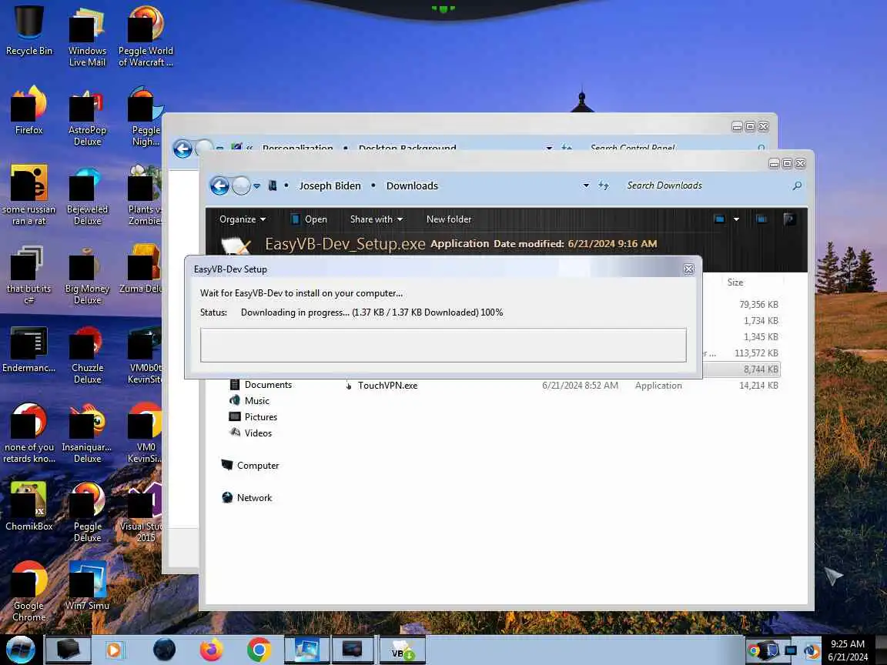The image size is (887, 665).
Task: Open the ChomikBox desktop icon
Action: point(28,506)
